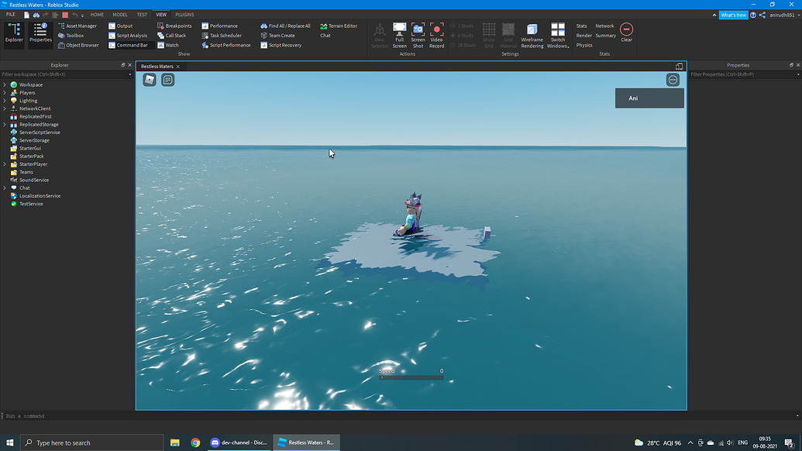Image resolution: width=802 pixels, height=451 pixels.
Task: Open the Terrain Editor
Action: [339, 25]
